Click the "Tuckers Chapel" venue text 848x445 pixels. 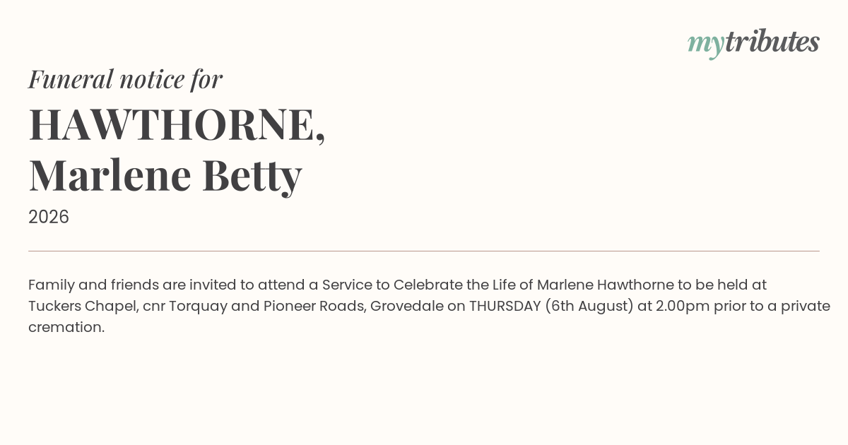pyautogui.click(x=83, y=307)
